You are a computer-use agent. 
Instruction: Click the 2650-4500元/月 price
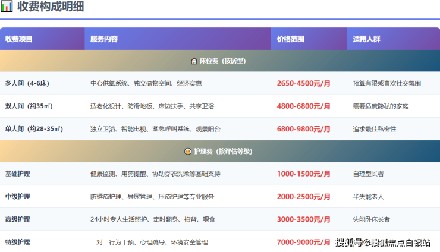tap(303, 83)
